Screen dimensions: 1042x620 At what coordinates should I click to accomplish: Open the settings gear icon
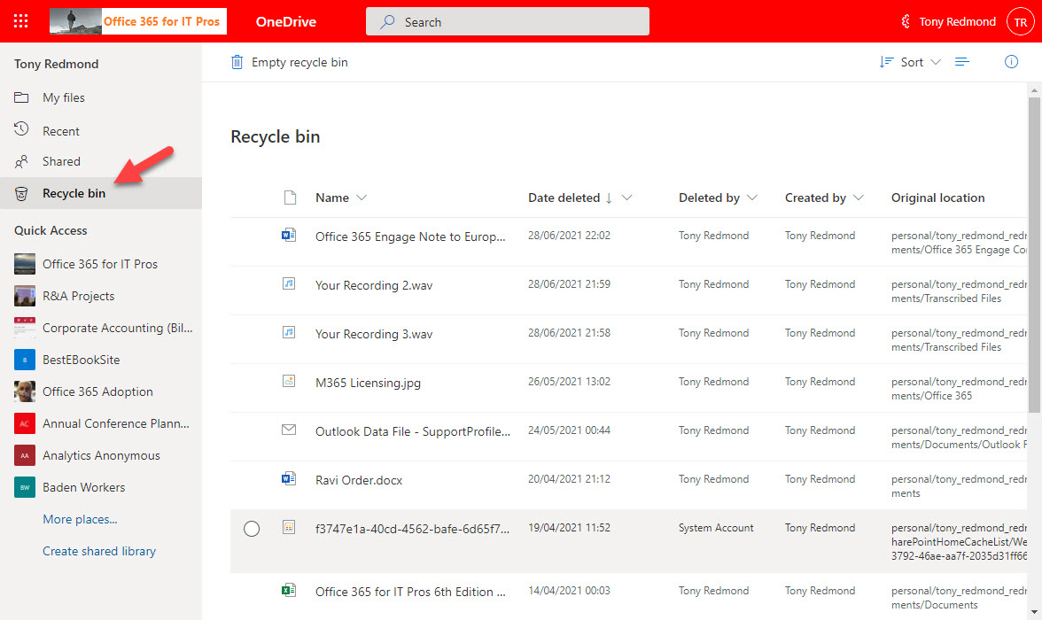906,21
